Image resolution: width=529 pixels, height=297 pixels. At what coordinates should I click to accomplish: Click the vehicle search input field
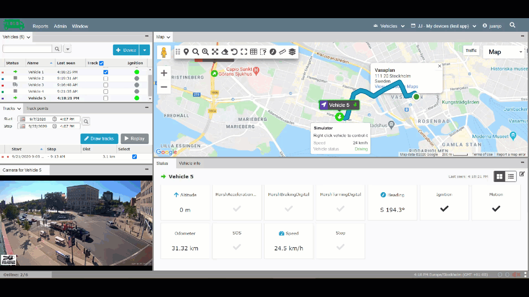tap(27, 49)
